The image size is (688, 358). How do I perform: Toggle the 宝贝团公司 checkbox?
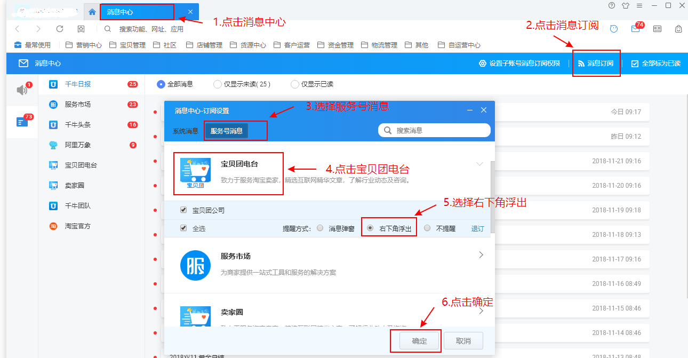(183, 210)
